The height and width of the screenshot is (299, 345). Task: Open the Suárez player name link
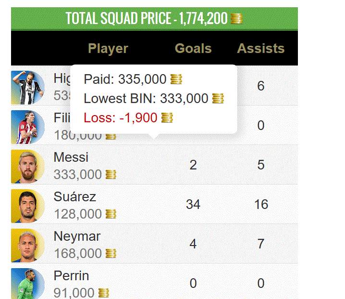coord(75,197)
